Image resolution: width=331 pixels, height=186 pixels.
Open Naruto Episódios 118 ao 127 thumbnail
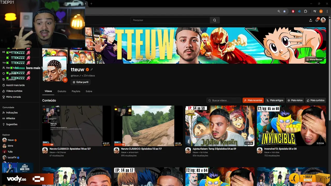77,126
